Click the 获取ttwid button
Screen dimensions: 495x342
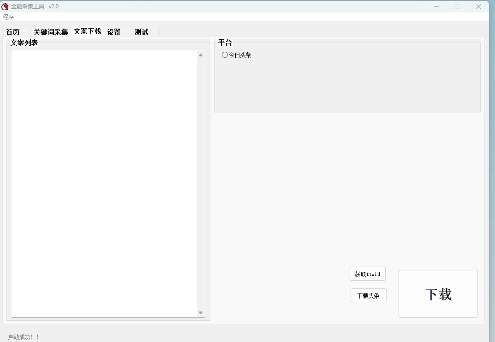[x=368, y=274]
